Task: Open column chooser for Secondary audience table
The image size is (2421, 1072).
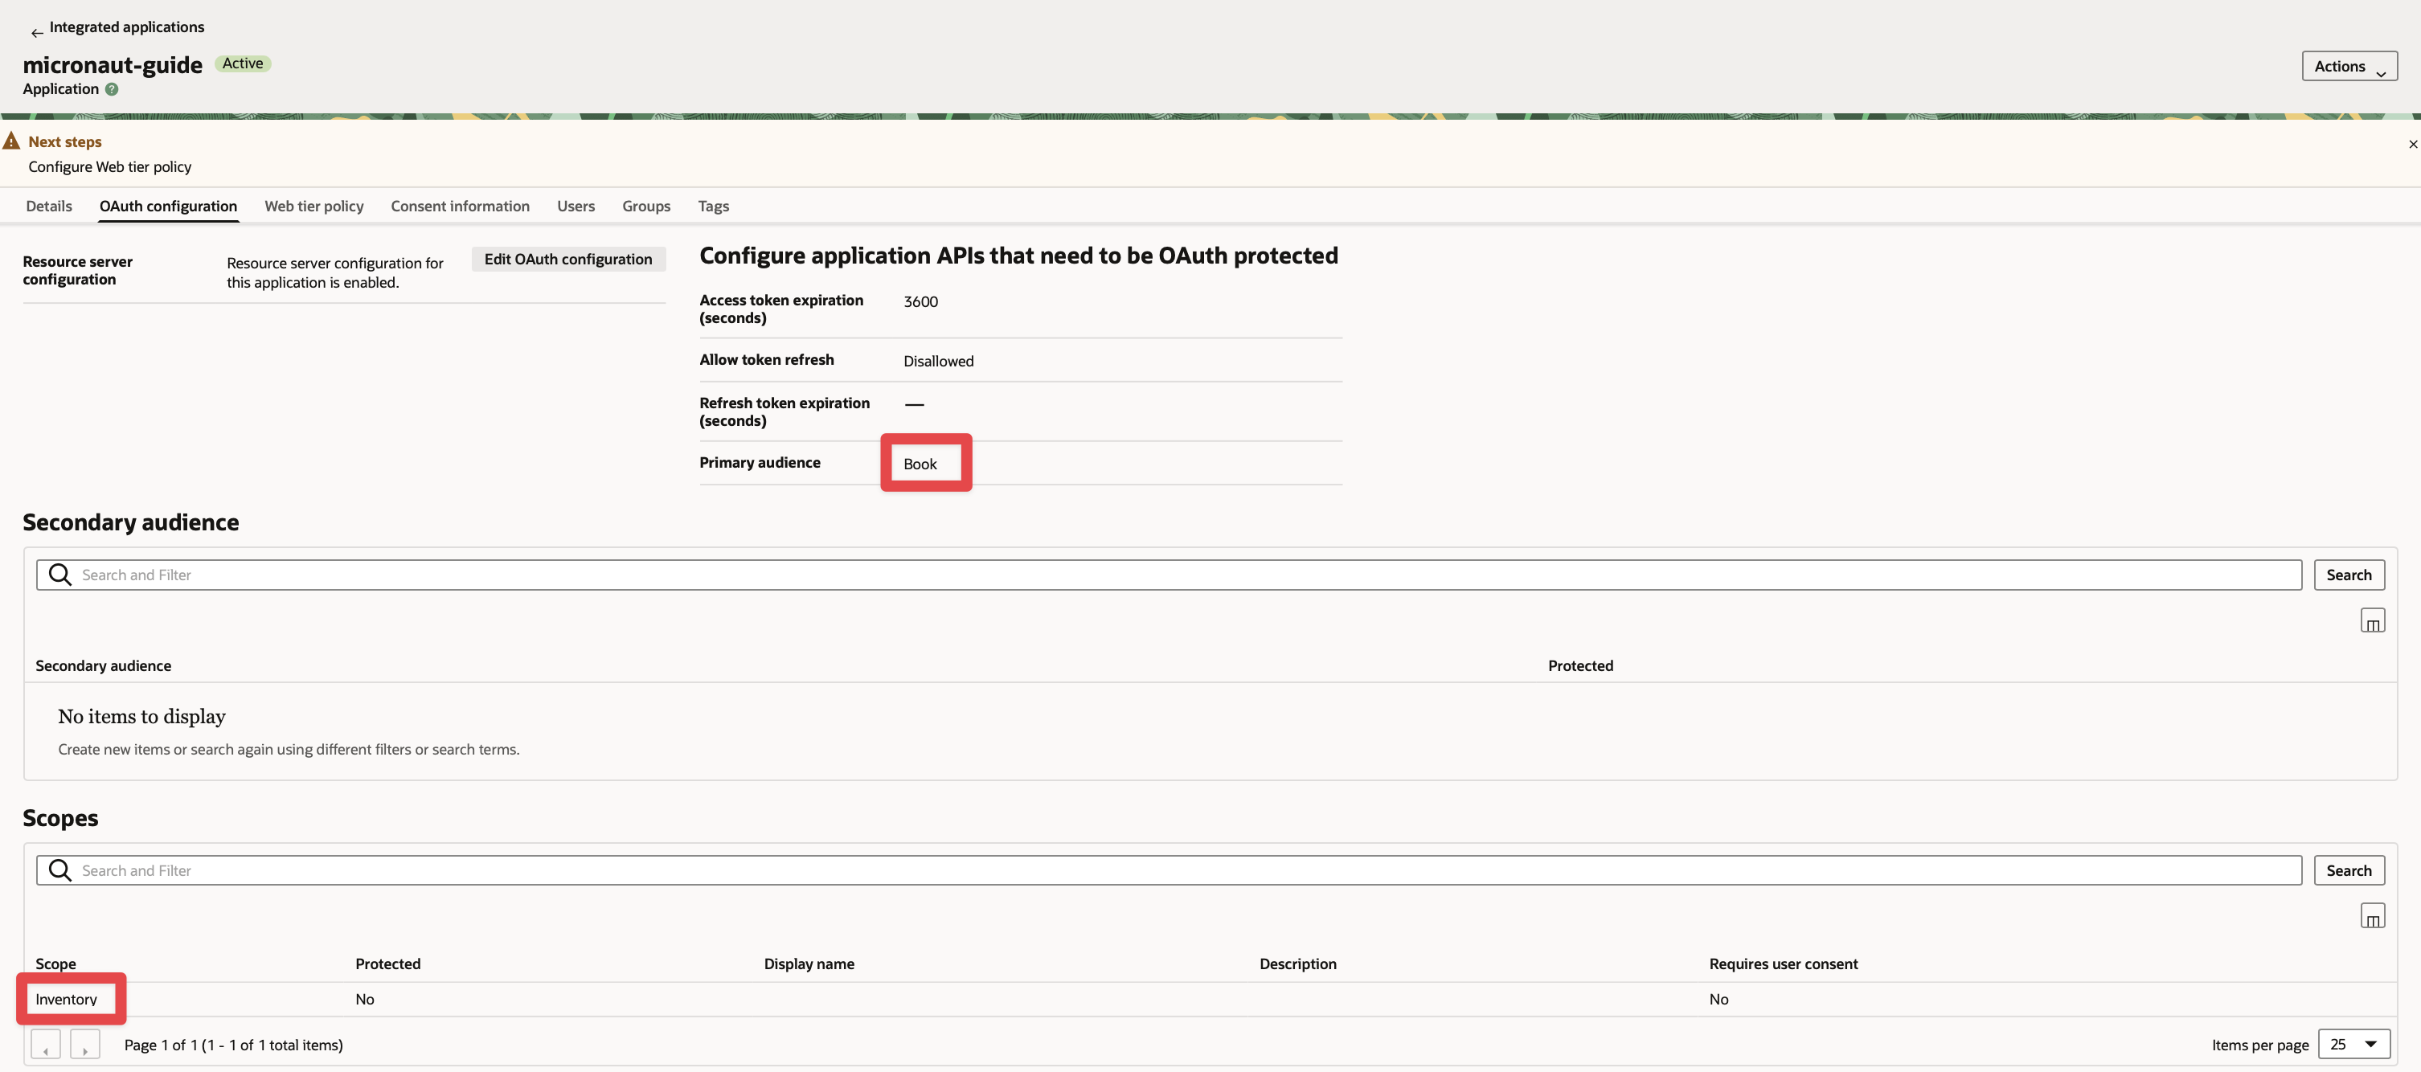Action: (2371, 621)
